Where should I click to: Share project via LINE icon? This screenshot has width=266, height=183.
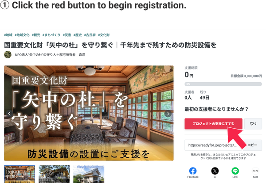point(235,171)
